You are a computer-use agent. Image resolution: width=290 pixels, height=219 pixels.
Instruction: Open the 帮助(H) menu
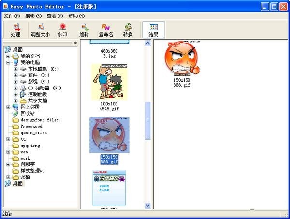[76, 16]
